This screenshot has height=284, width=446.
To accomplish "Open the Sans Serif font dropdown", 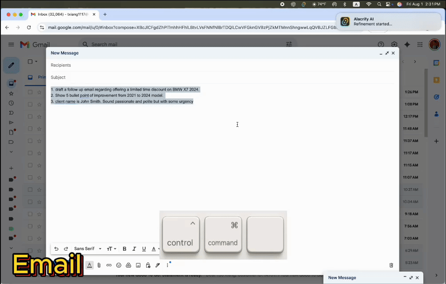I will tap(88, 249).
